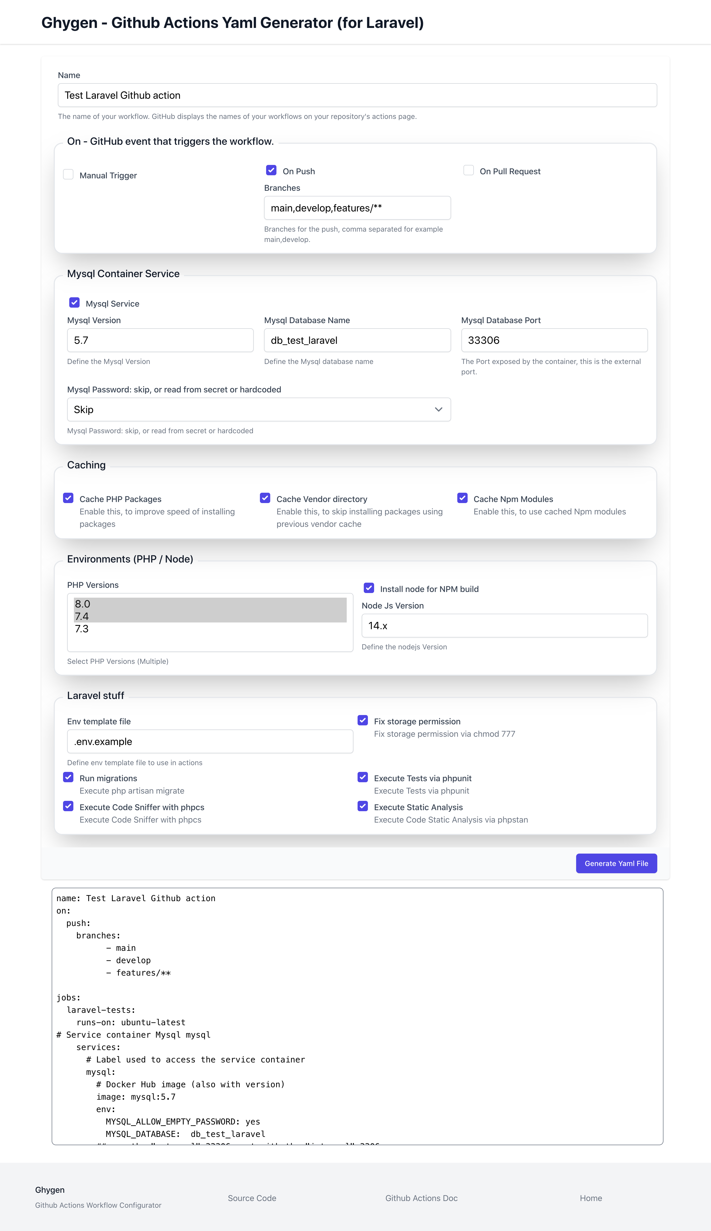Toggle the Mysql Service checkbox

[x=74, y=302]
